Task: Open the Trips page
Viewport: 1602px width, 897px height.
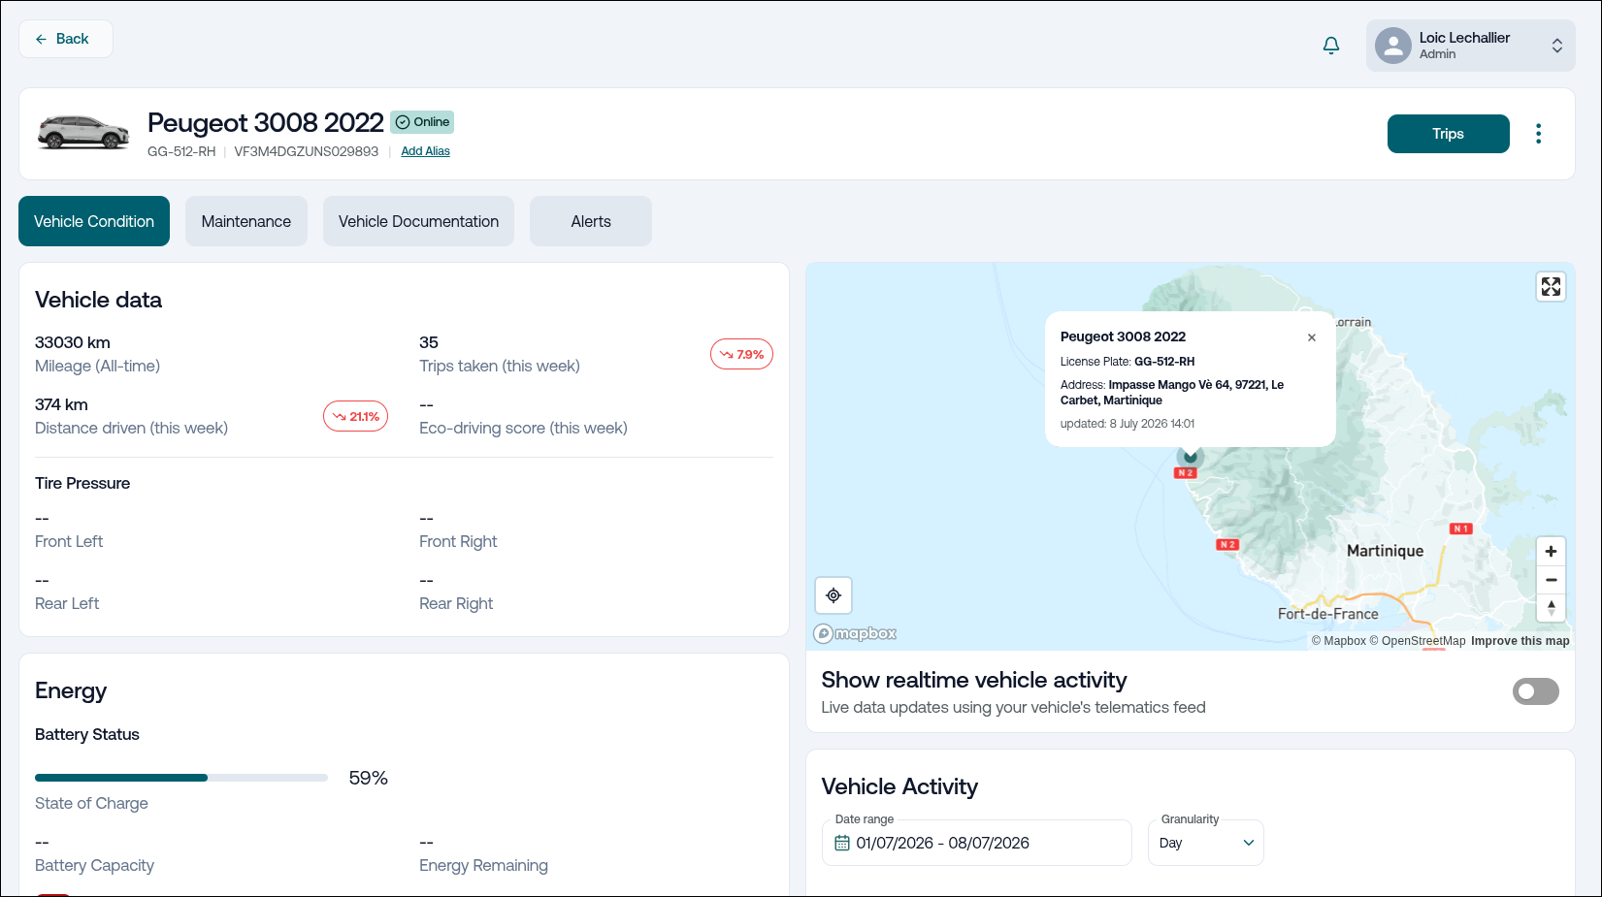Action: pos(1448,134)
